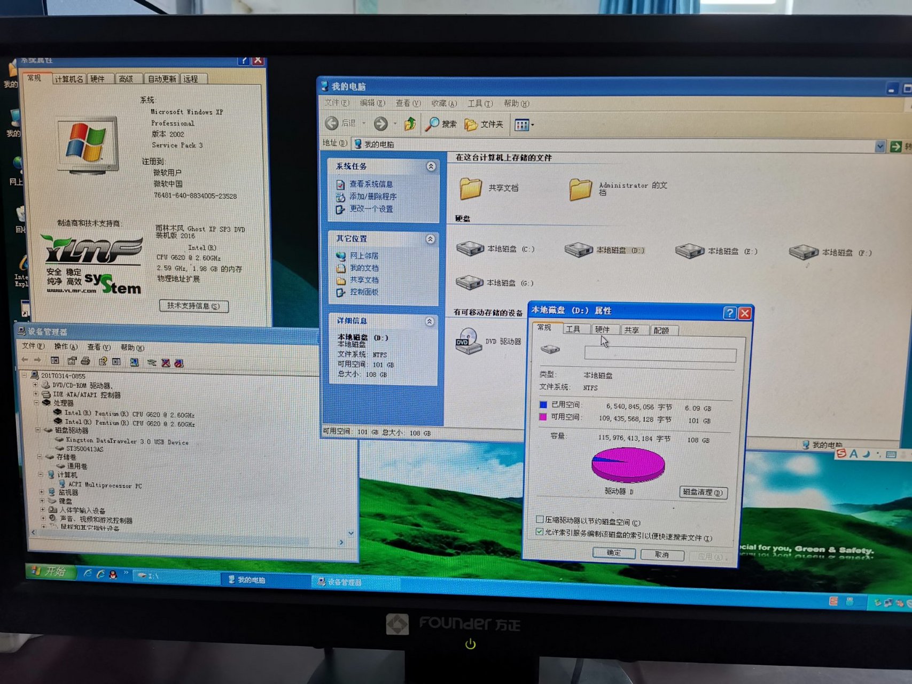
Task: Click Help icon in Device Manager toolbar
Action: (x=103, y=362)
